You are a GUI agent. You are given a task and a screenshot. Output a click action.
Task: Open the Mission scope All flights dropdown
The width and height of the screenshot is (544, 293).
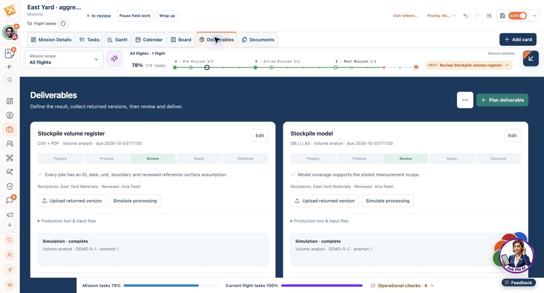[x=64, y=59]
